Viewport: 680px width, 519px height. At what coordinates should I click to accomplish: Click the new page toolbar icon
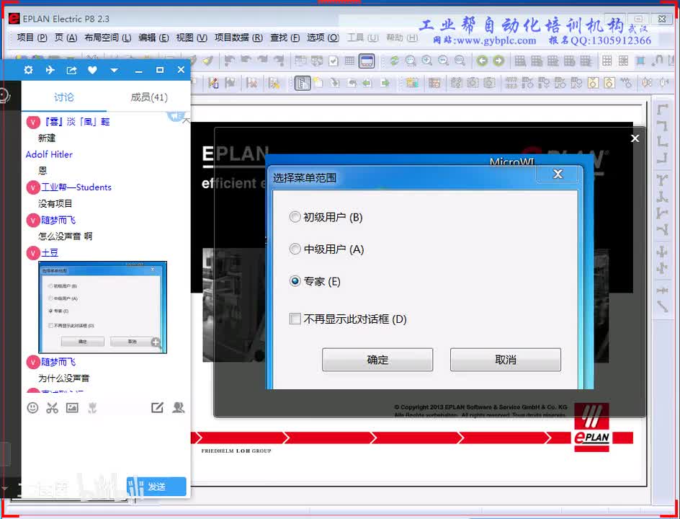pos(318,82)
